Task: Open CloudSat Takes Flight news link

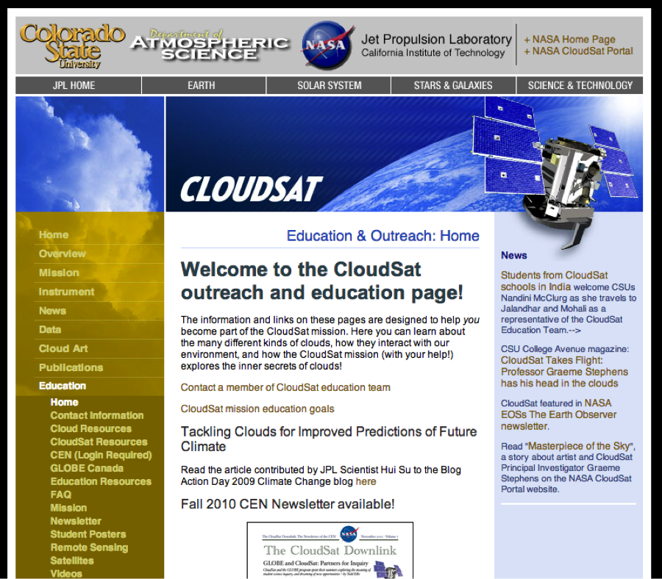Action: [564, 372]
